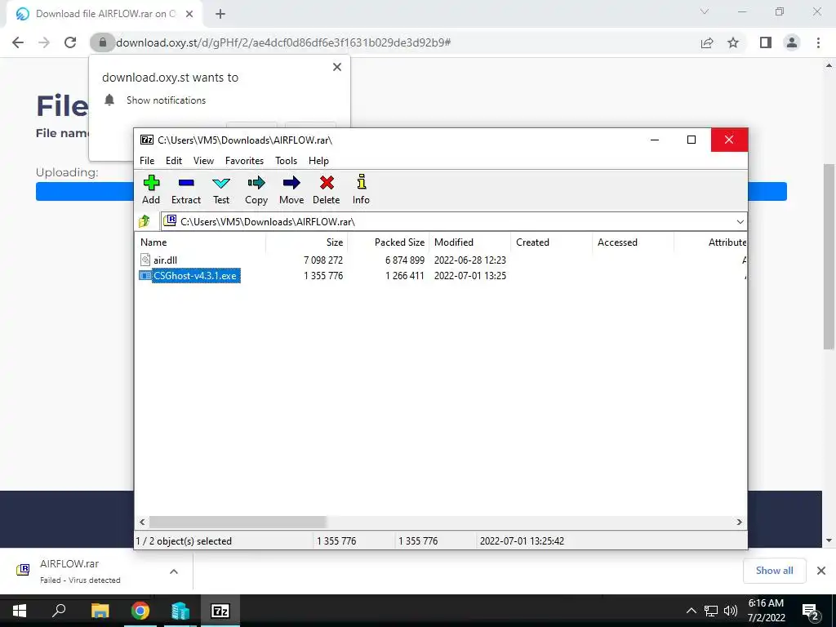Image resolution: width=836 pixels, height=627 pixels.
Task: Click the taskbar clock 6:16 AM
Action: point(766,603)
